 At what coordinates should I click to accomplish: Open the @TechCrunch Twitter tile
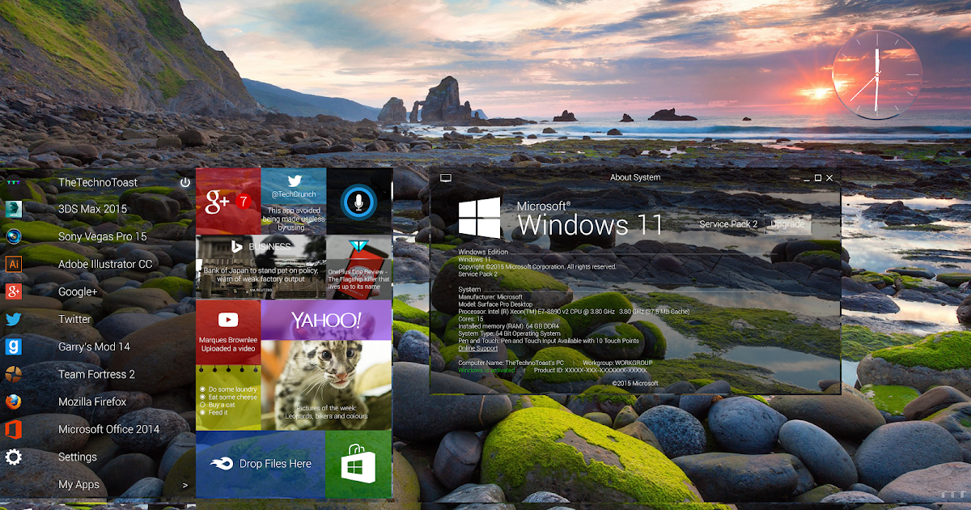point(294,201)
